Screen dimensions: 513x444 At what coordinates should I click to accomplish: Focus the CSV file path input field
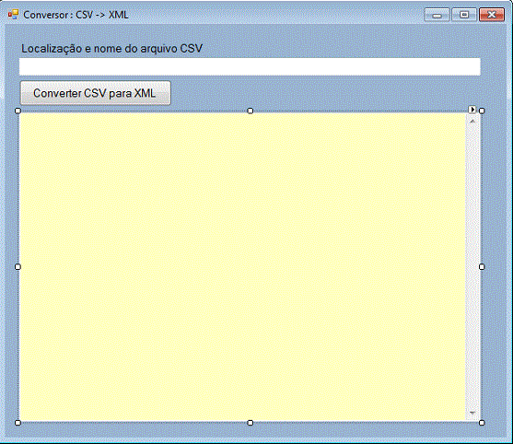pos(250,66)
